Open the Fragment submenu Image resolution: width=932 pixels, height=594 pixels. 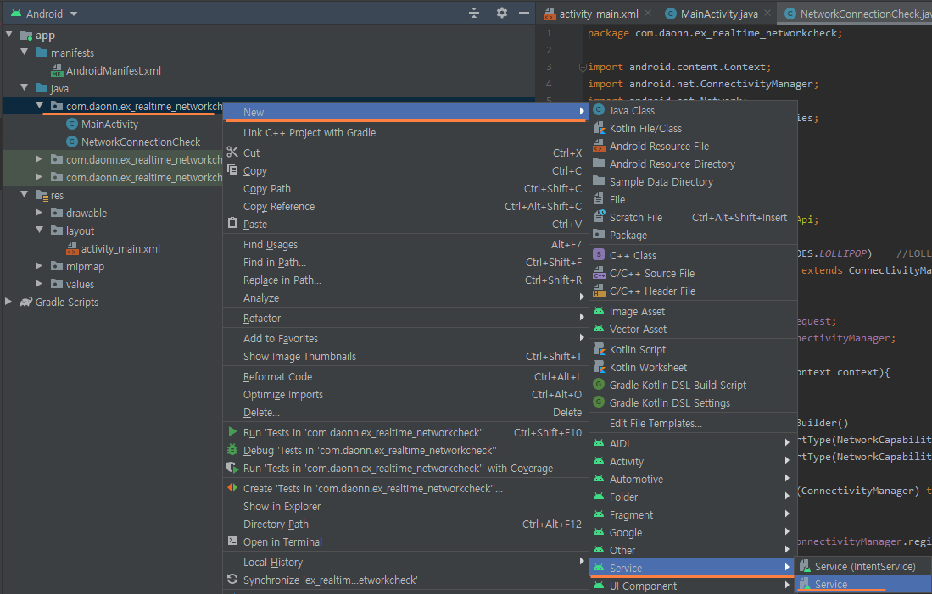tap(692, 514)
